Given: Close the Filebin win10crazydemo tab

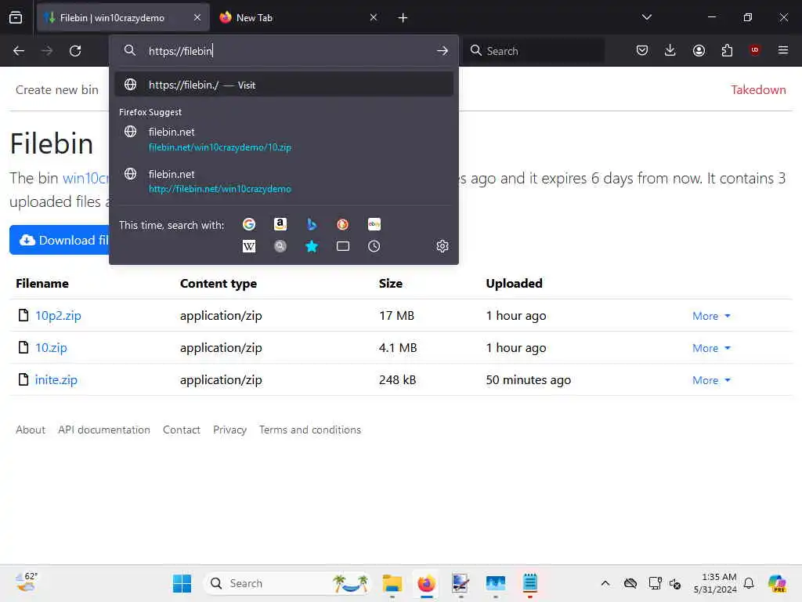Looking at the screenshot, I should 197,17.
